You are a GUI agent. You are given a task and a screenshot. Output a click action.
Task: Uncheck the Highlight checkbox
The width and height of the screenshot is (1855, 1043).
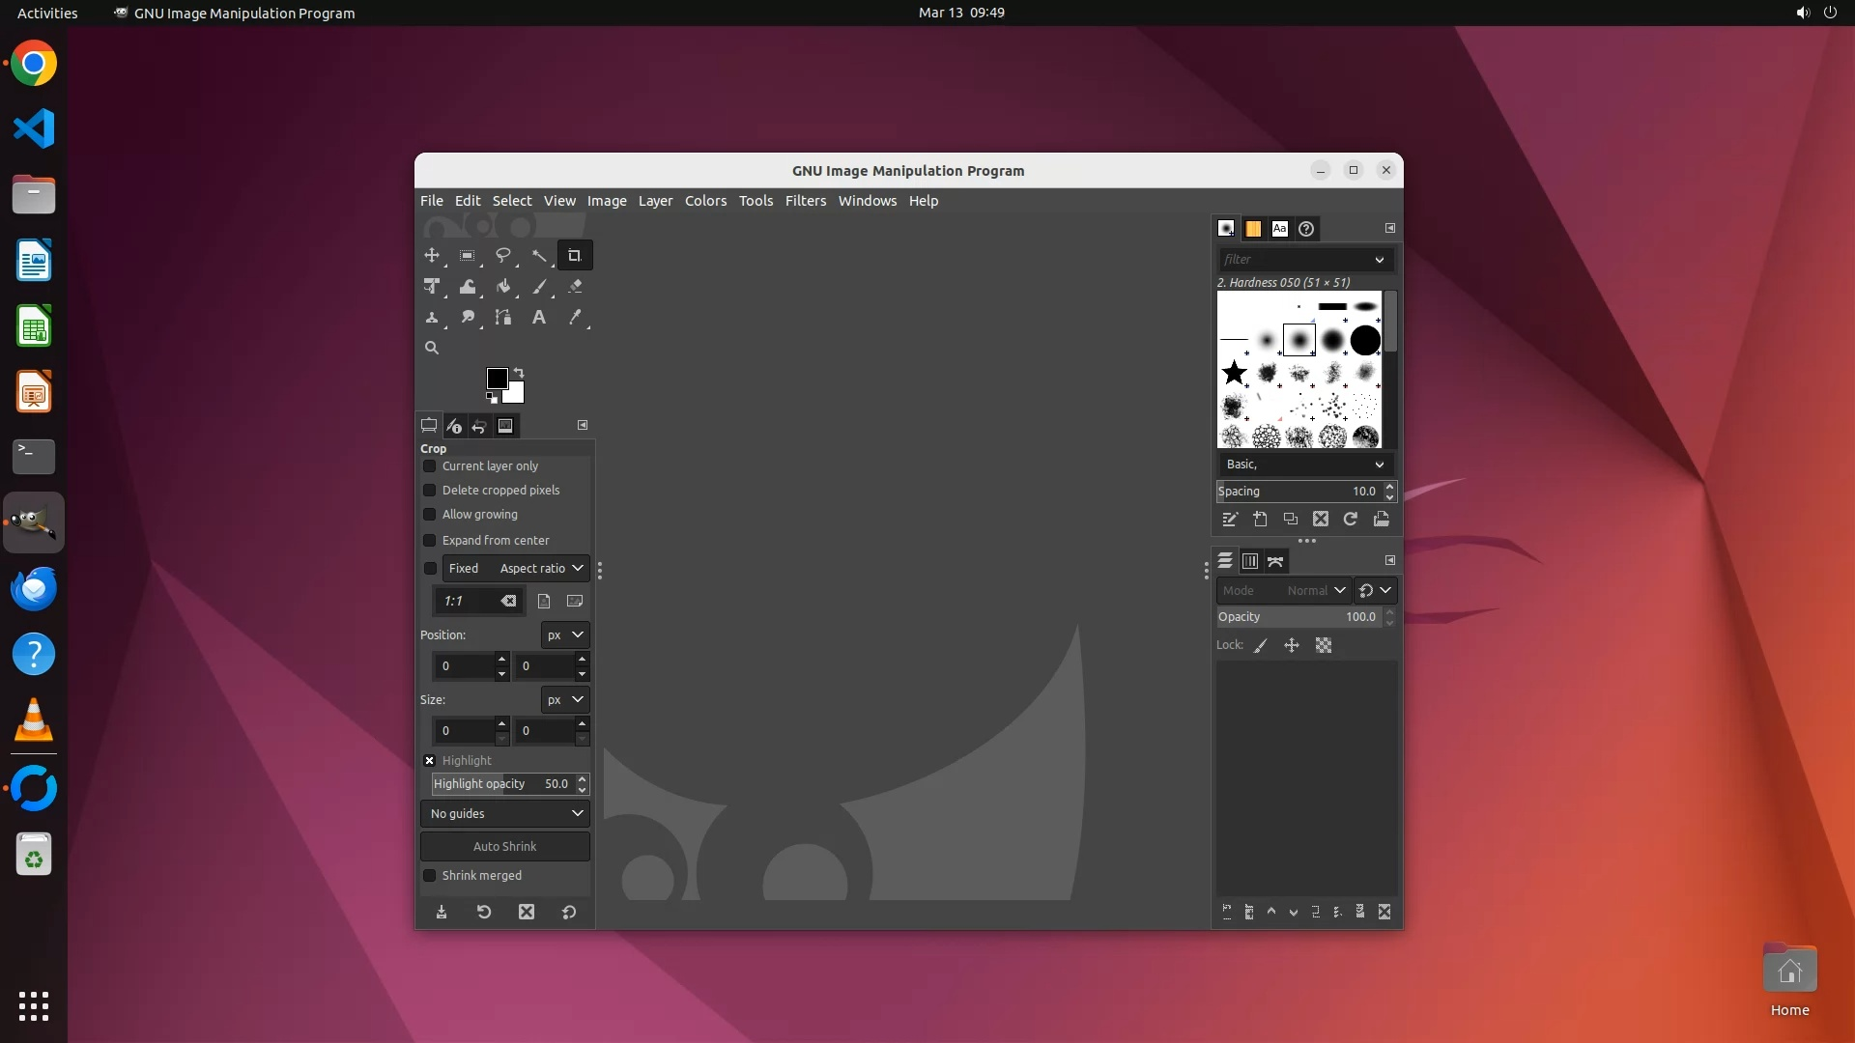point(430,761)
